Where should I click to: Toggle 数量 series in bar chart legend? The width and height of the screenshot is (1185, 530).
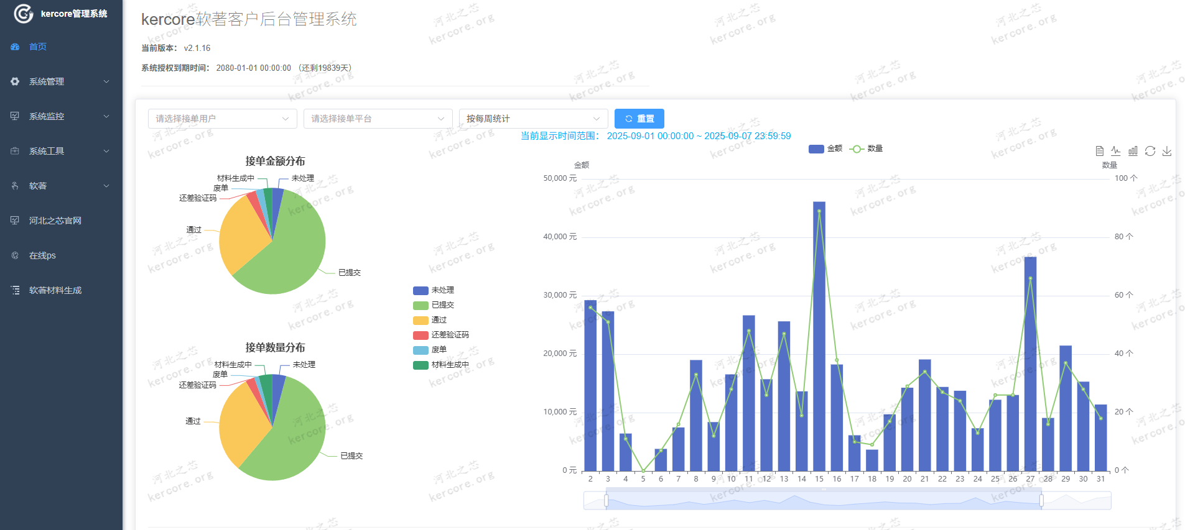tap(866, 148)
